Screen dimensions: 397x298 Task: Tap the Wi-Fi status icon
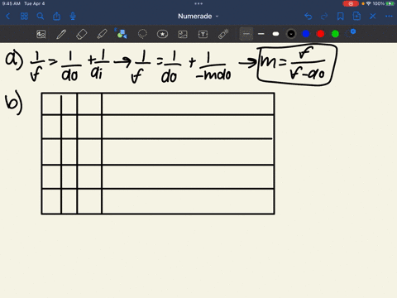(369, 3)
